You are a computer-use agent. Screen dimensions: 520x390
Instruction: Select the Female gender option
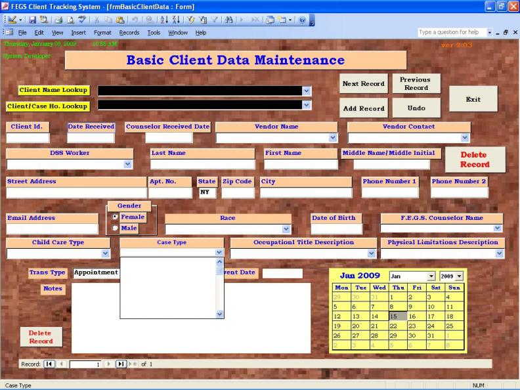pyautogui.click(x=115, y=217)
